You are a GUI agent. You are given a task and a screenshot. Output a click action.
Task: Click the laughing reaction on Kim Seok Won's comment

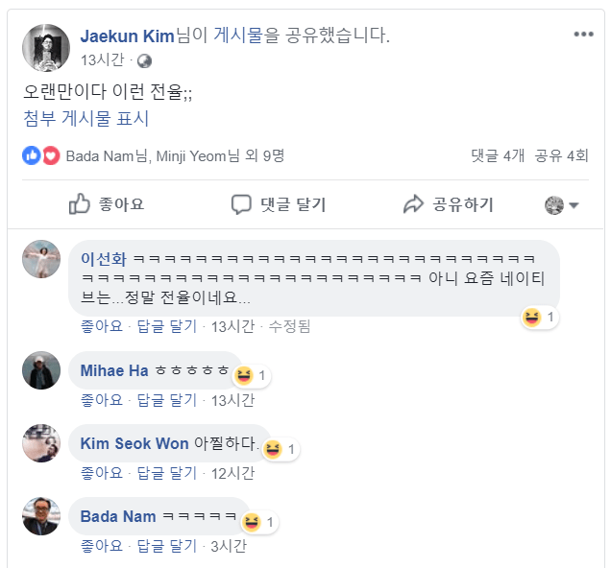(273, 448)
